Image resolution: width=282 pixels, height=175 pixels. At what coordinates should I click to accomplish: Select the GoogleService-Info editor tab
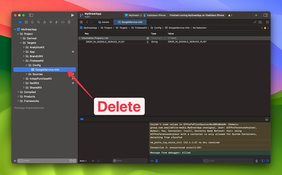point(130,22)
